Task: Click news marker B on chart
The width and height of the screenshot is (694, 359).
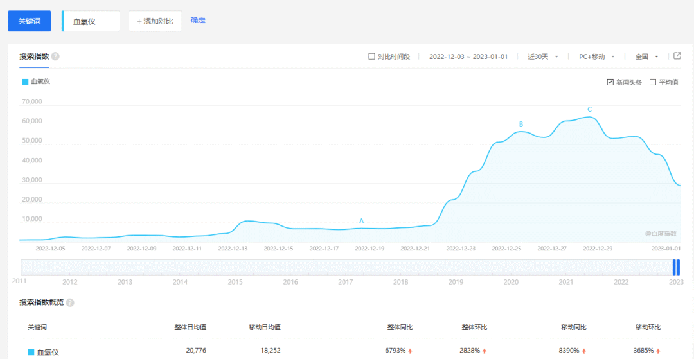Action: click(x=521, y=124)
